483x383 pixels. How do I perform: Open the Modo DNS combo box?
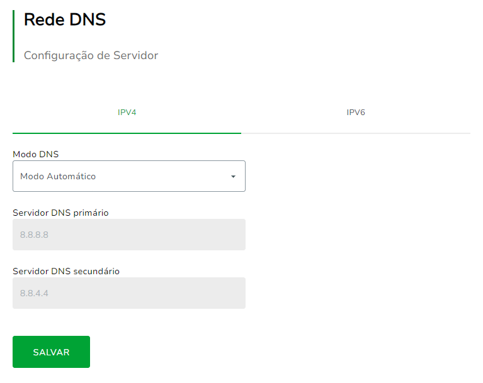128,176
